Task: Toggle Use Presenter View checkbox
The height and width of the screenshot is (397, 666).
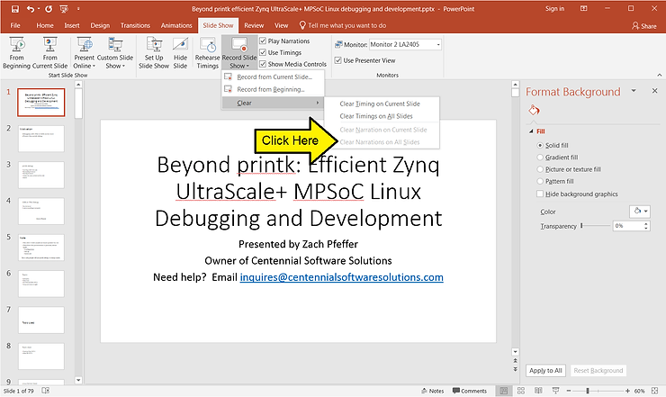Action: 338,60
